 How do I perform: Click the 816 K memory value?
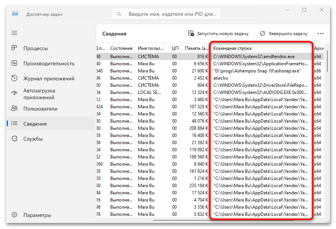click(x=202, y=57)
